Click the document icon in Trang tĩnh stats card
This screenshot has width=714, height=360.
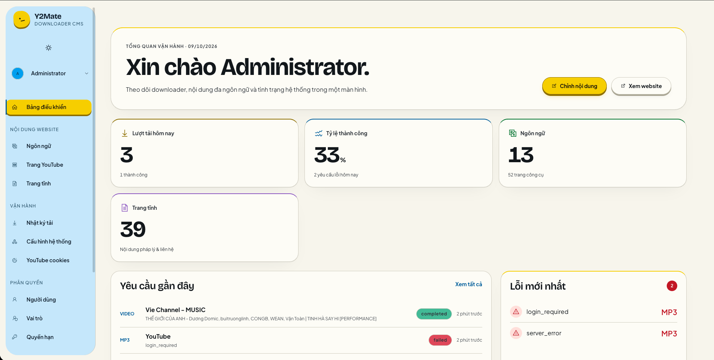coord(125,208)
